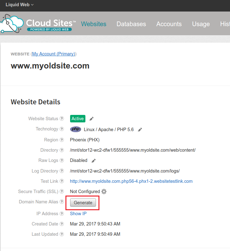
Task: Click help icon next to Region
Action: [62, 140]
